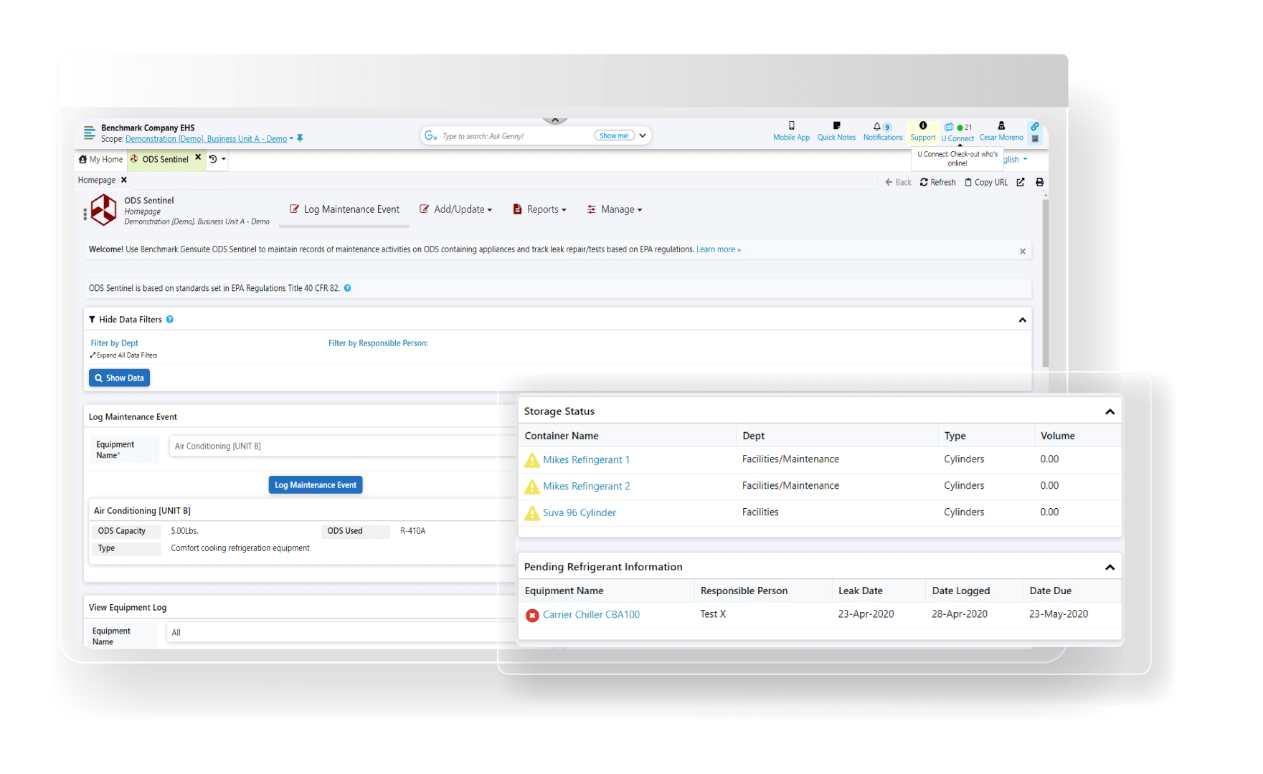Viewport: 1263px width, 774px height.
Task: Open the Demonstration scope link
Action: coord(206,139)
